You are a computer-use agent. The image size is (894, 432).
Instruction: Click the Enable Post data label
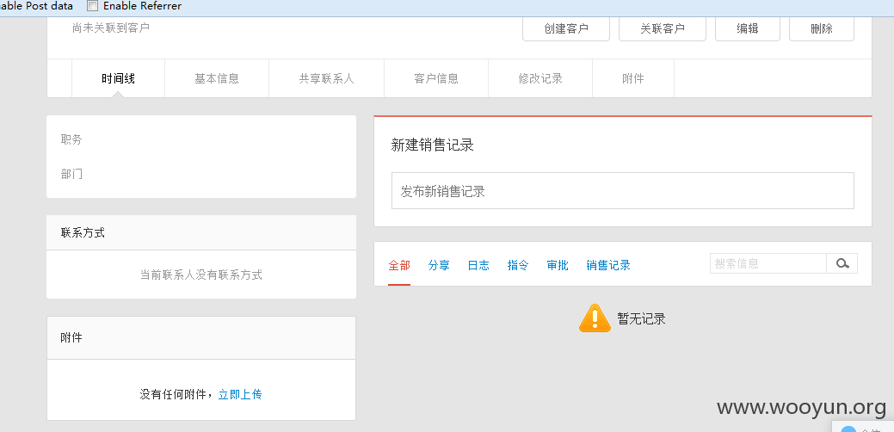[x=36, y=6]
